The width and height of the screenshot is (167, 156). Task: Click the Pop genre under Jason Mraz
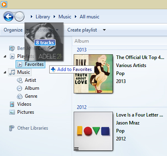pyautogui.click(x=120, y=131)
